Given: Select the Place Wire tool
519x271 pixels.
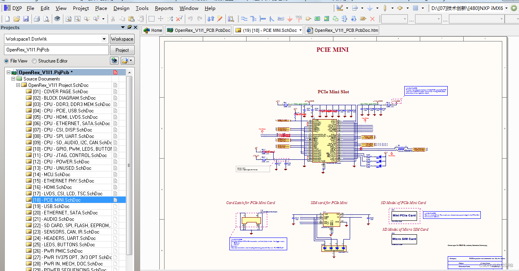Looking at the screenshot, I should [x=245, y=18].
